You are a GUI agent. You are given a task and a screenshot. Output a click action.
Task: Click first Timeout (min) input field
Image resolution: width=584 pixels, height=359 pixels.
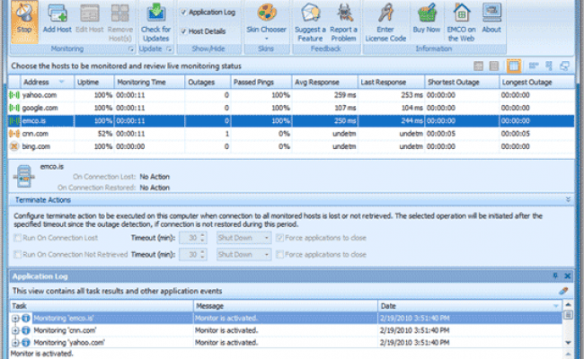coord(190,238)
